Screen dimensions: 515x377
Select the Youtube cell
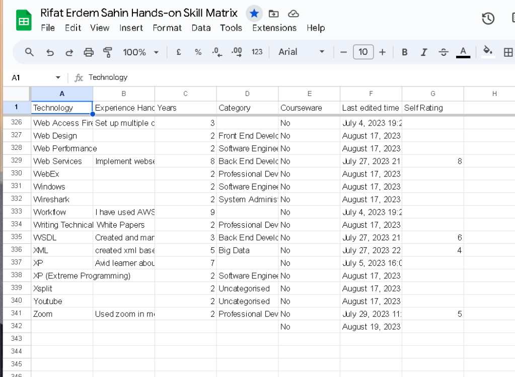pos(62,301)
